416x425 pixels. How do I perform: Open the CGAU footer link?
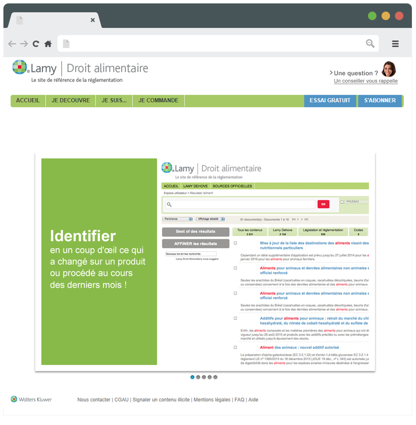[x=122, y=399]
